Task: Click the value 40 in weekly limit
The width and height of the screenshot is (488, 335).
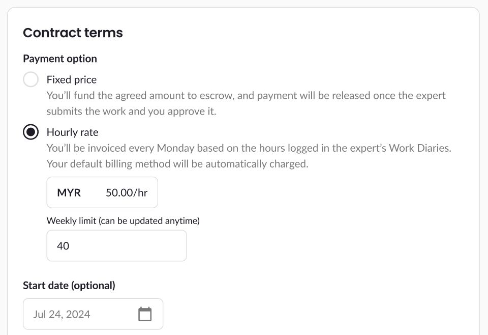Action: coord(63,246)
